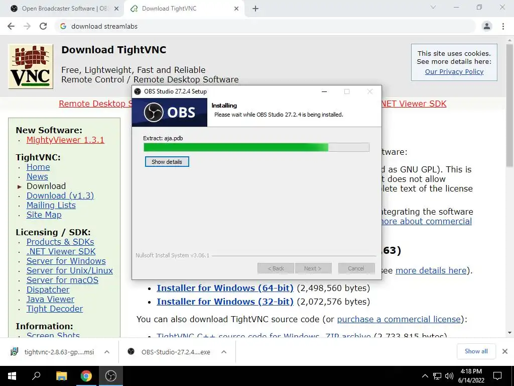The width and height of the screenshot is (514, 386).
Task: Open more about commercial link
Action: (x=427, y=221)
